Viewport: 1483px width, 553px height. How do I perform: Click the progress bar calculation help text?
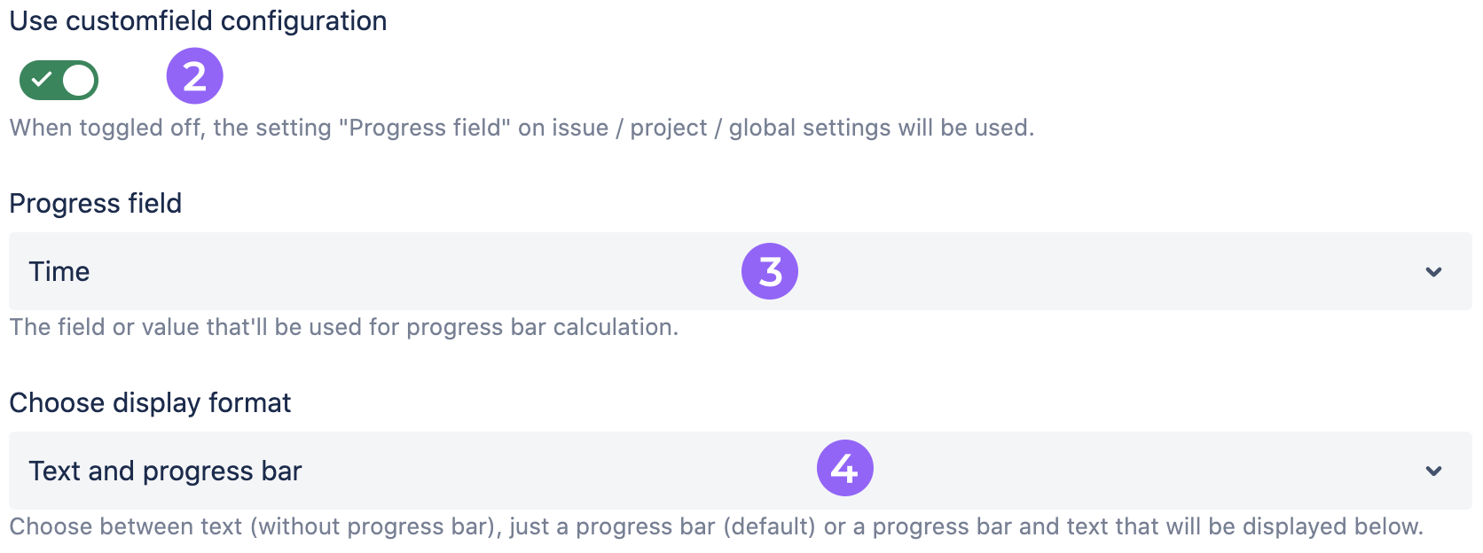coord(344,328)
